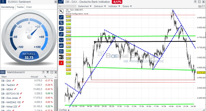Click the link group 0 button in chart window
This screenshot has height=111, width=206.
point(195,2)
